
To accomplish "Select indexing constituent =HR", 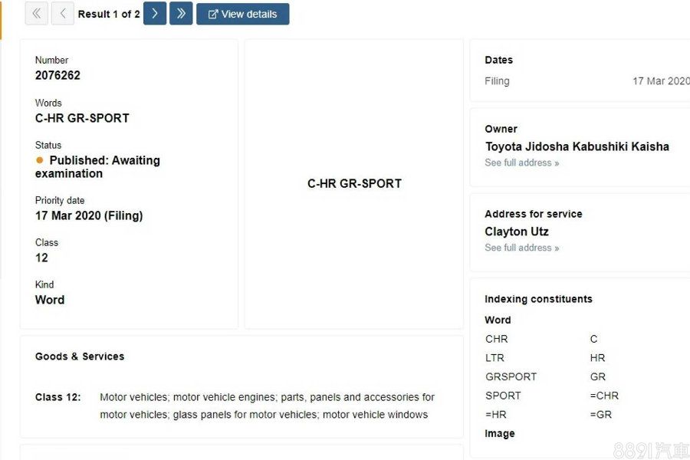I will [496, 415].
